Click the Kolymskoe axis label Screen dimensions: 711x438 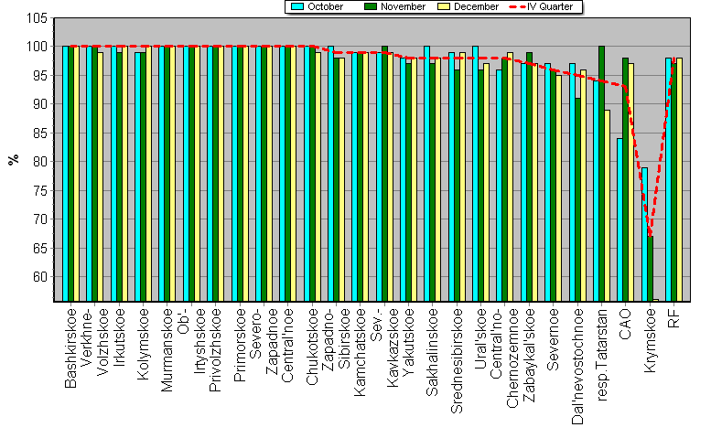coord(143,344)
